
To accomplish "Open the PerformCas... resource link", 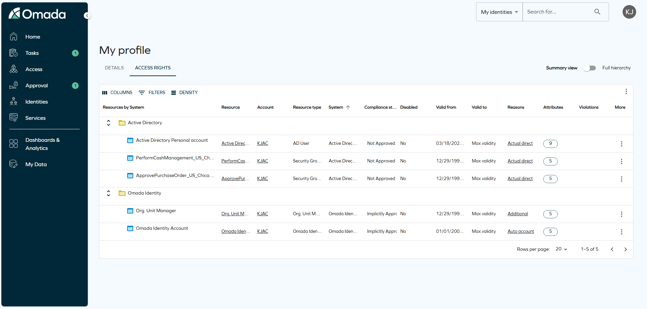I will click(235, 161).
